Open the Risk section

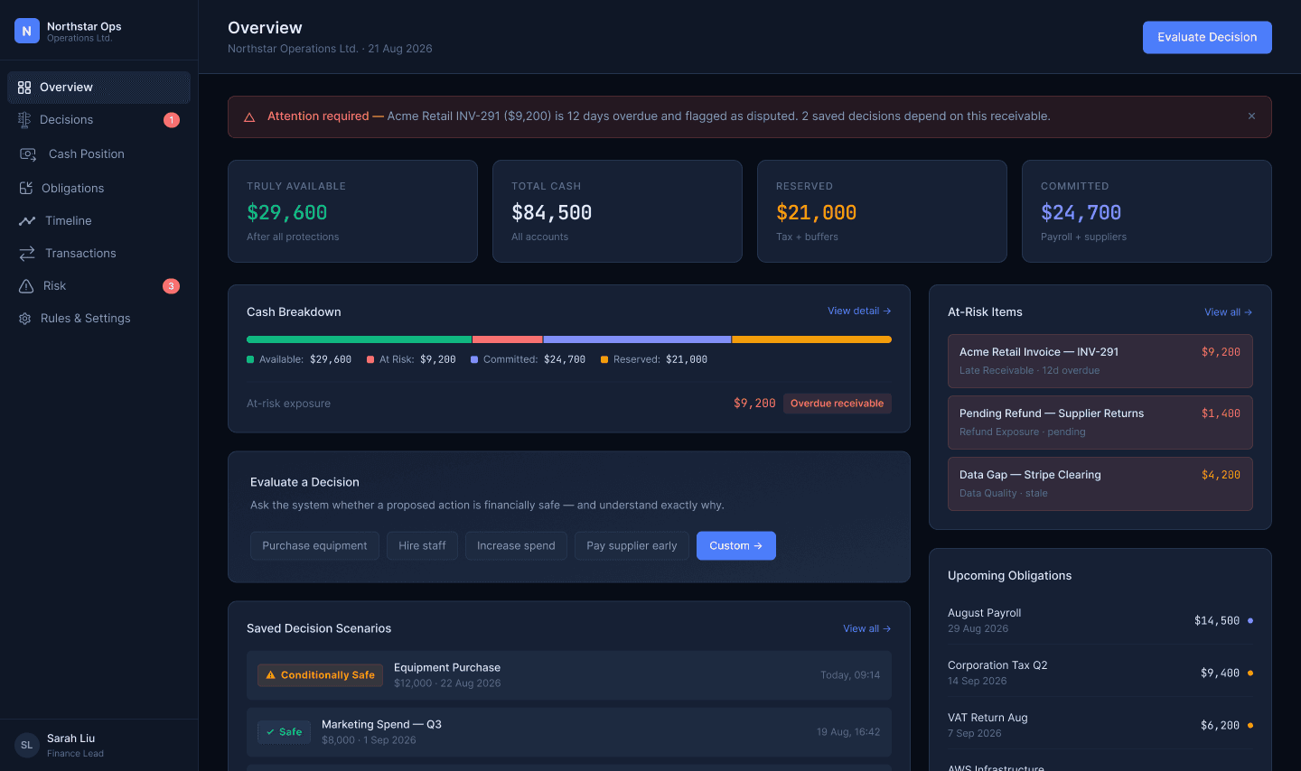click(99, 286)
